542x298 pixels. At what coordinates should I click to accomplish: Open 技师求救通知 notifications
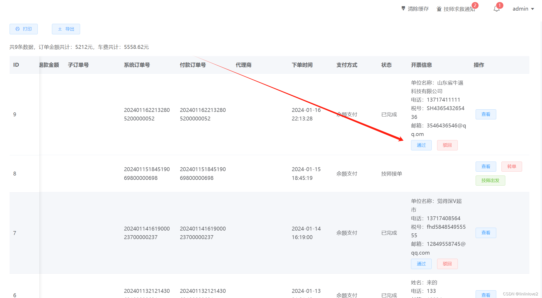(459, 9)
